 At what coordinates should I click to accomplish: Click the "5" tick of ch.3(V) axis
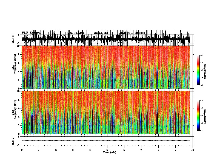(x=19, y=136)
